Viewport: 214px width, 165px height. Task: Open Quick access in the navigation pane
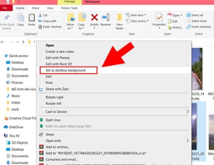coord(16,56)
